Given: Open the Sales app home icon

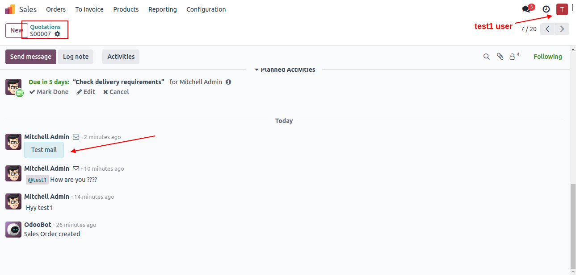Looking at the screenshot, I should pyautogui.click(x=10, y=9).
